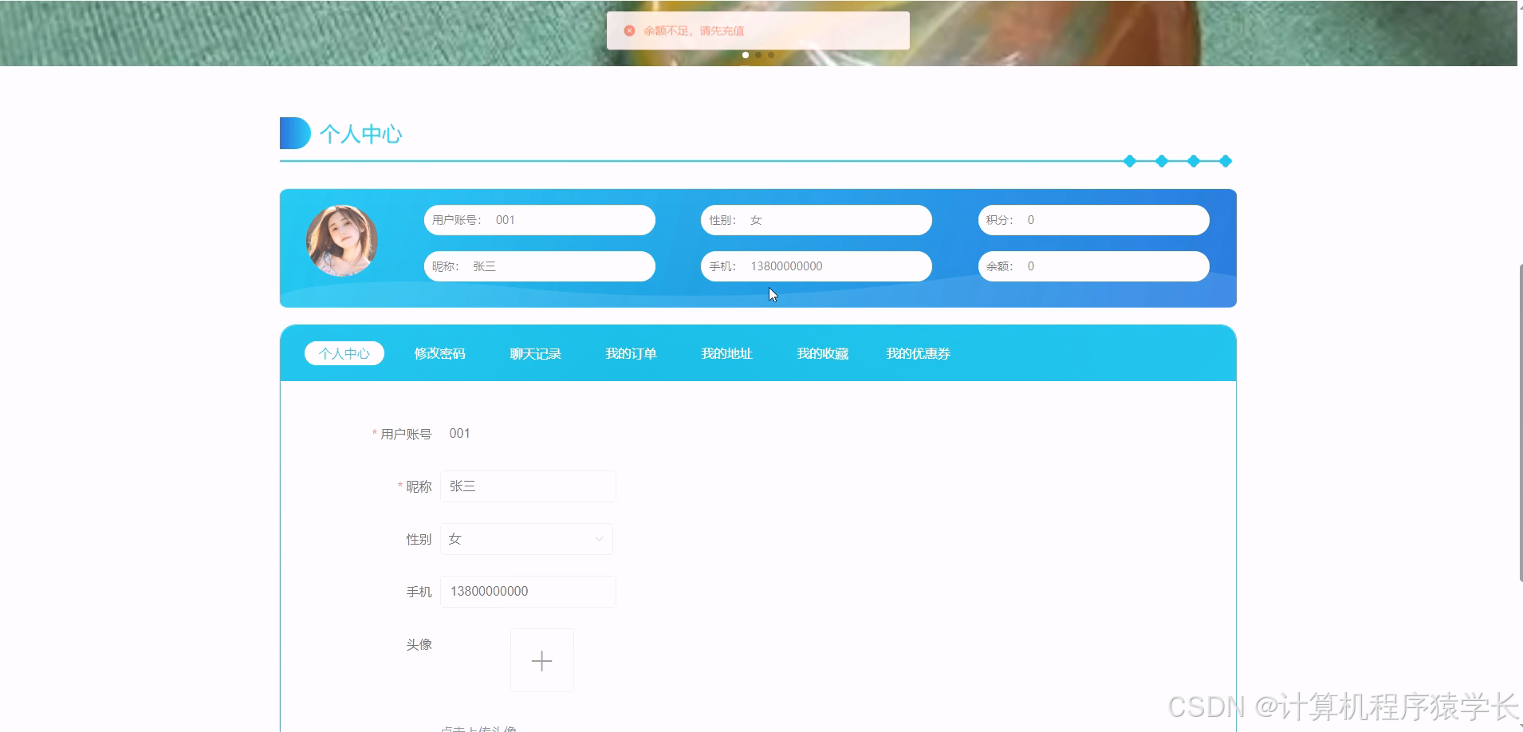Click the 手机 phone number input field
Viewport: 1523px width, 732px height.
pos(527,591)
